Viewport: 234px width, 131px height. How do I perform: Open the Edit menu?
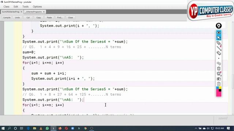(16, 7)
